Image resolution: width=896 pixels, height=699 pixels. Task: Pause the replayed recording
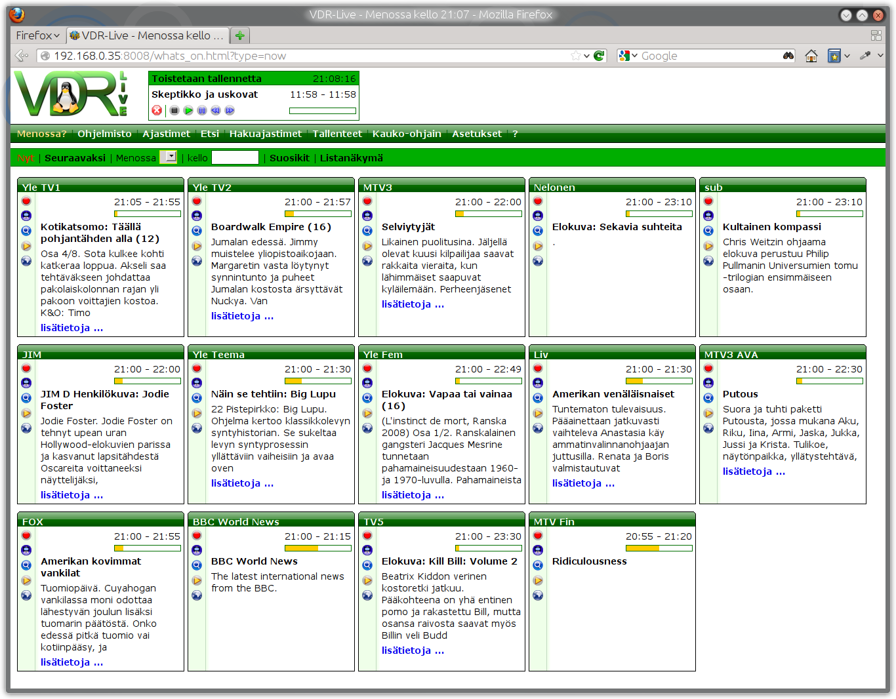(x=202, y=110)
